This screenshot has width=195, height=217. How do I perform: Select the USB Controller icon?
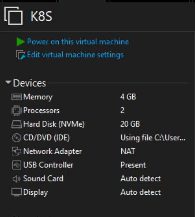17,165
